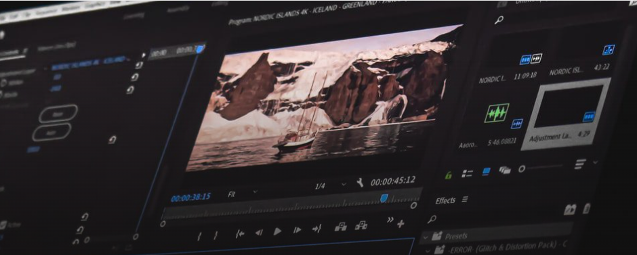Step forward one frame
Image resolution: width=637 pixels, height=255 pixels.
click(x=297, y=230)
